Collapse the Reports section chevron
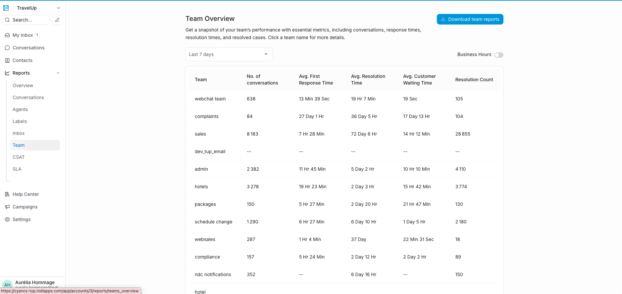The width and height of the screenshot is (622, 294). click(x=58, y=73)
